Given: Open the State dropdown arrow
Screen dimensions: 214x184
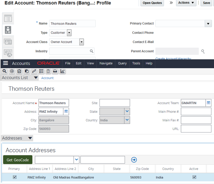Looking at the screenshot, I should coord(127,111).
